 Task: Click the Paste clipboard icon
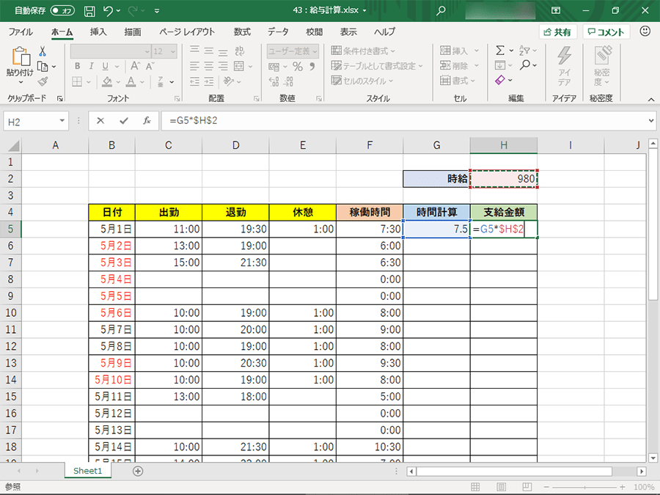pos(21,56)
